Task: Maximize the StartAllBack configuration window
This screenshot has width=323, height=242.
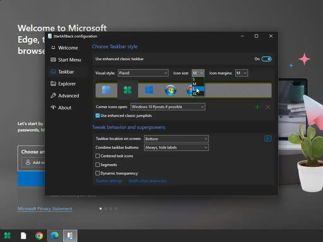Action: click(256, 36)
